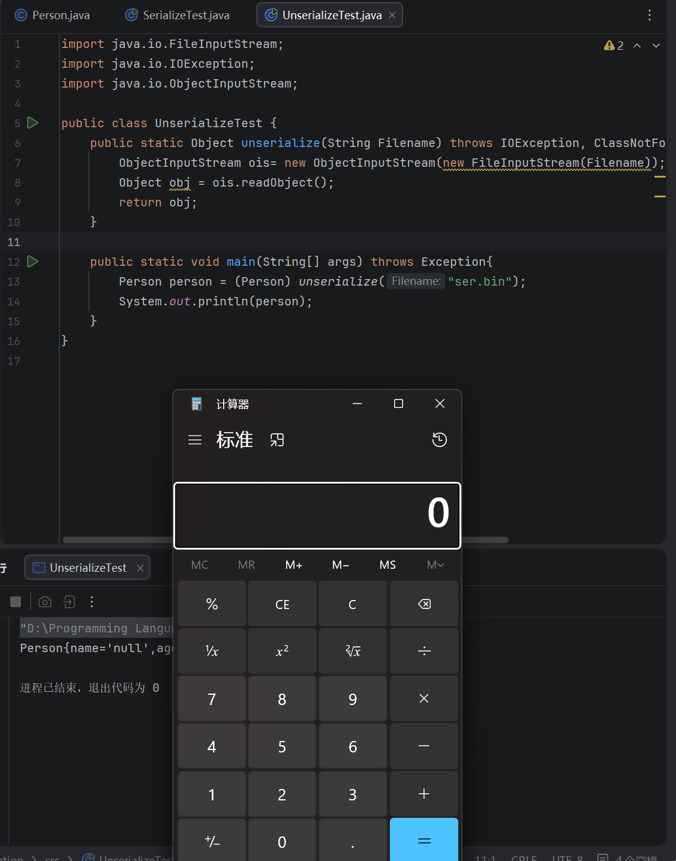Open the Run panel more options menu
Image resolution: width=676 pixels, height=861 pixels.
pyautogui.click(x=92, y=602)
